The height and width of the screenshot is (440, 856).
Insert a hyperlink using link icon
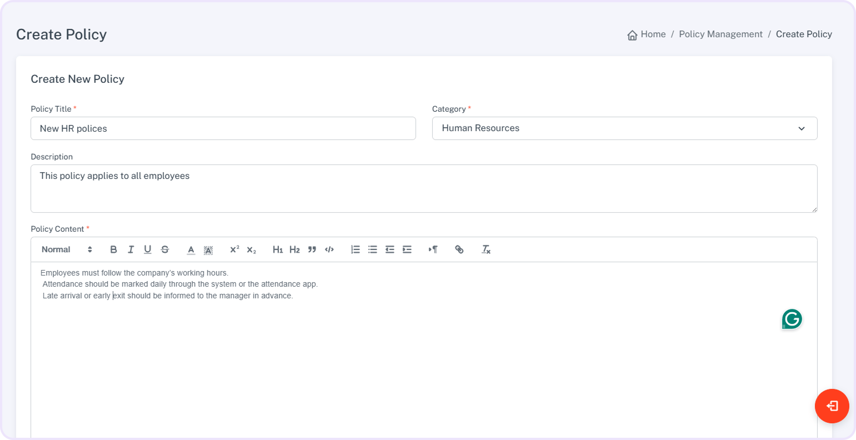pyautogui.click(x=459, y=249)
